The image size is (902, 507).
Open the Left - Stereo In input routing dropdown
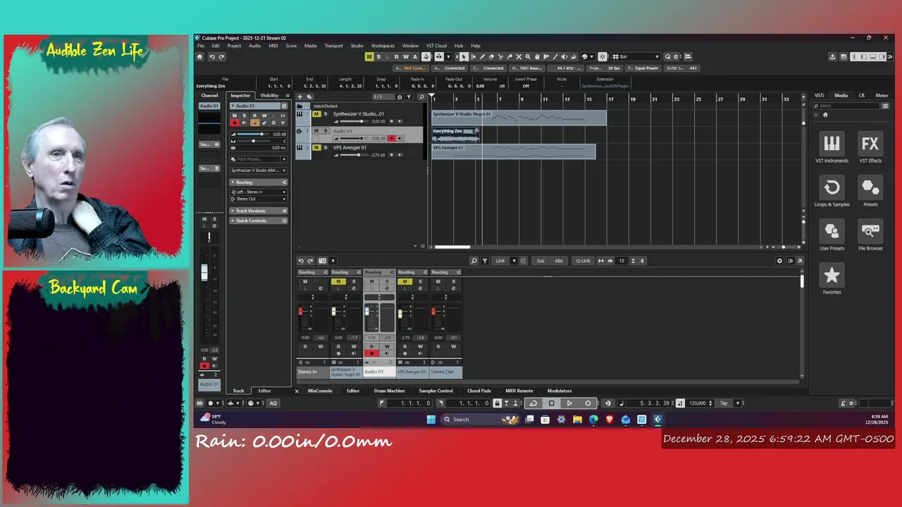tap(259, 192)
